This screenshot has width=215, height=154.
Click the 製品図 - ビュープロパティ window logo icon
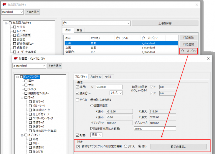coord(16,58)
